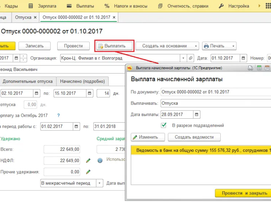The image size is (271, 203).
Task: Open calendar for Дата выплаты
Action: [197, 115]
